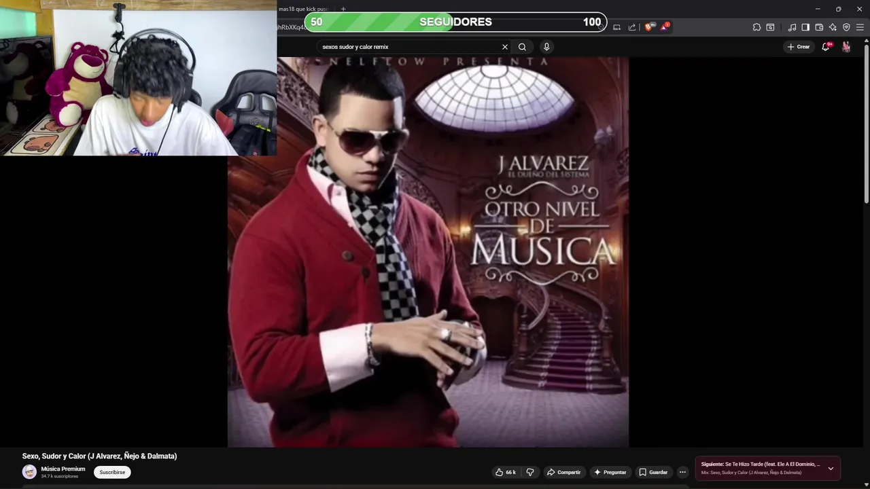This screenshot has height=489, width=870.
Task: Click the streamer webcam overlay
Action: point(138,78)
